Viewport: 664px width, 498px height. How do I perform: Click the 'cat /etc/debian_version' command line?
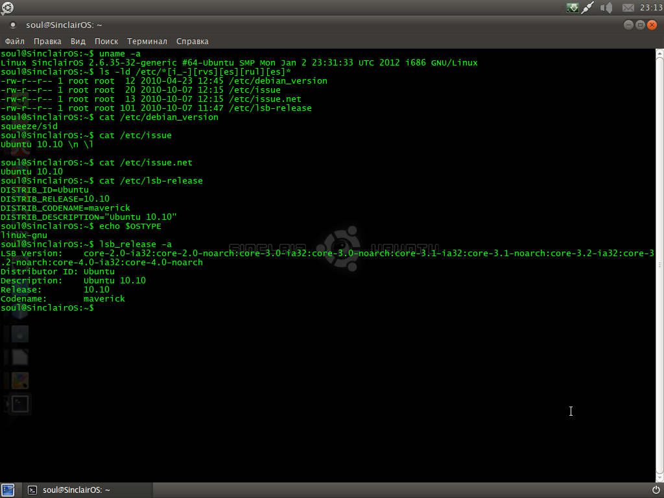click(110, 117)
